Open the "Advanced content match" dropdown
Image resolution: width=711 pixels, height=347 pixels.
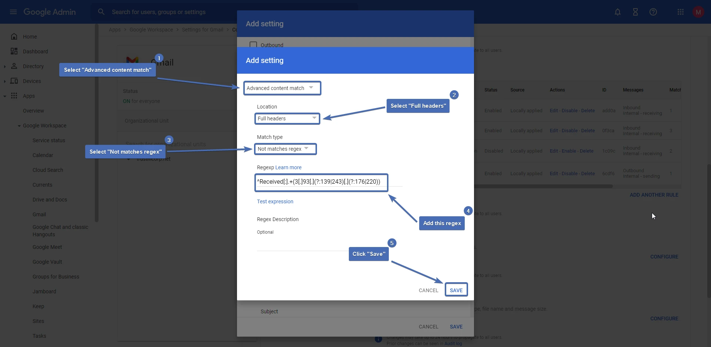282,88
